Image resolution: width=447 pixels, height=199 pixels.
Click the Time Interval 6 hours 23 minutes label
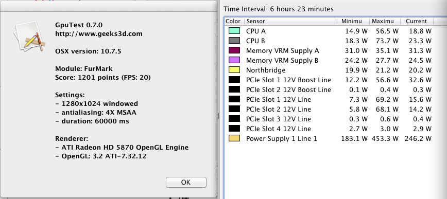279,9
